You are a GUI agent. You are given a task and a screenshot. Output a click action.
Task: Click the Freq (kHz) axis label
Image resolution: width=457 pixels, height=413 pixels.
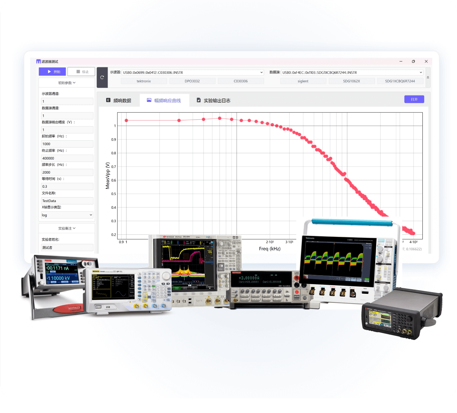pyautogui.click(x=270, y=249)
